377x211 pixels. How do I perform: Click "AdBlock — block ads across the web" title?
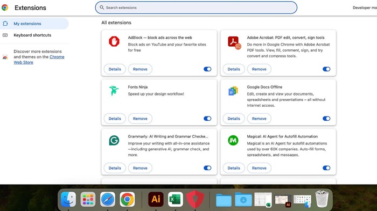coord(160,38)
